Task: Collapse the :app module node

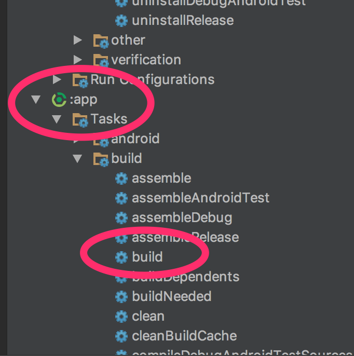Action: 36,100
